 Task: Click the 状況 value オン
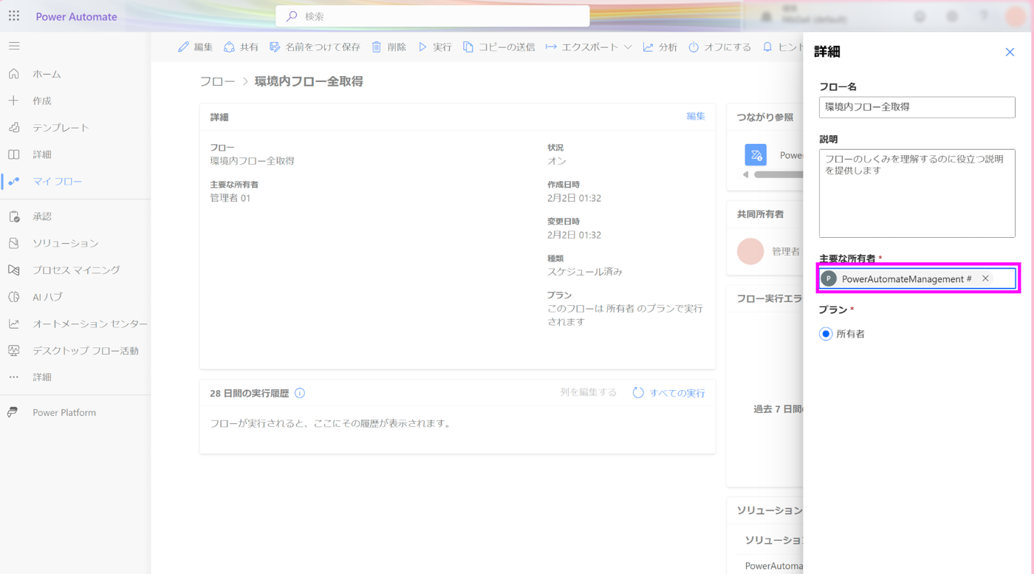[x=557, y=161]
